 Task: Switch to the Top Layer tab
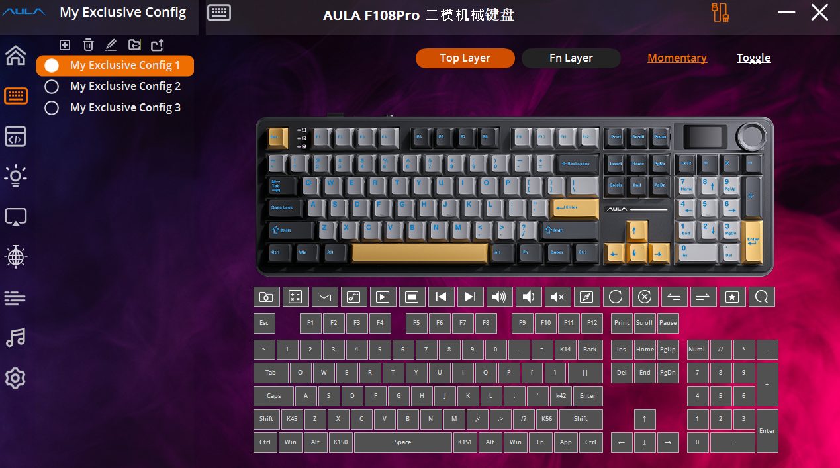(465, 58)
